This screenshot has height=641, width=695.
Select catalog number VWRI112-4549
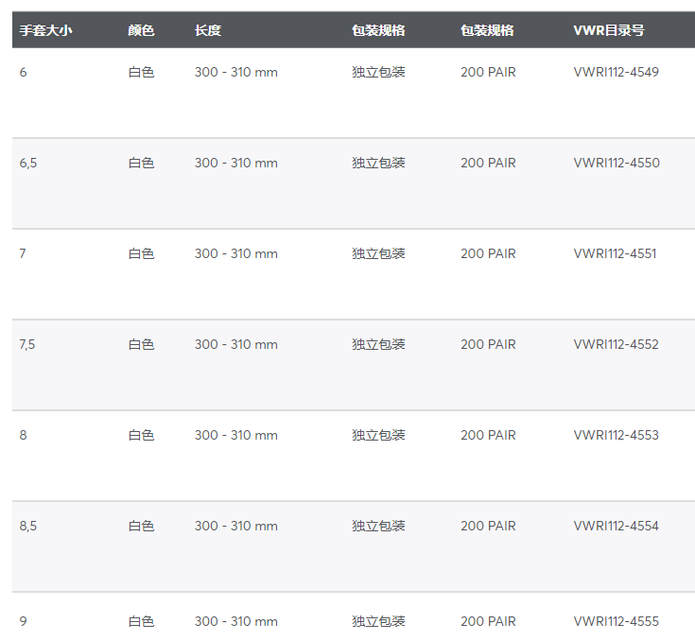[x=617, y=72]
